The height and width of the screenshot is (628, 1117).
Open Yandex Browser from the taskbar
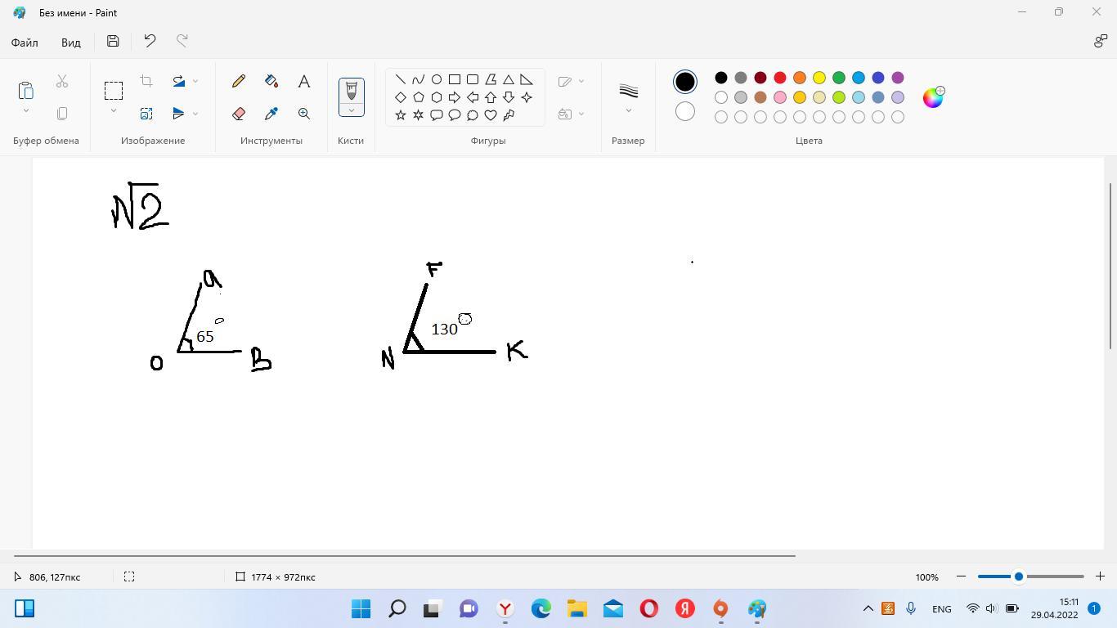click(x=505, y=608)
